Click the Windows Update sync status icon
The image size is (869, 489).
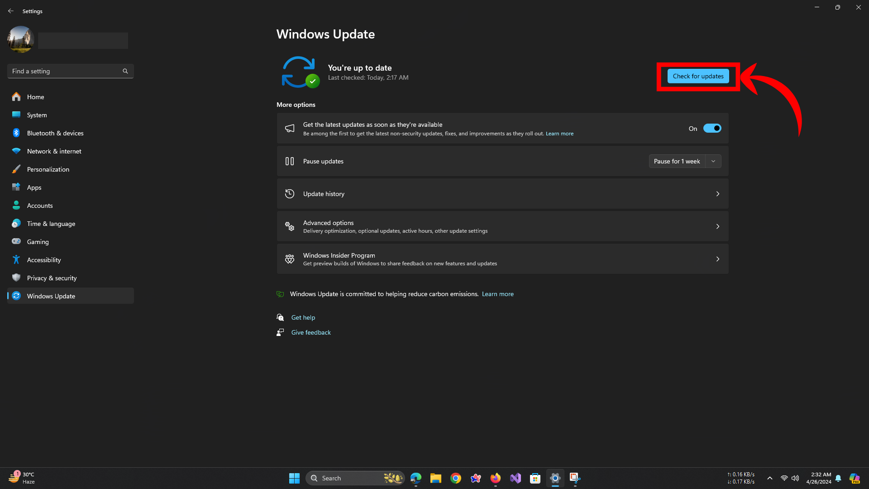pos(299,72)
